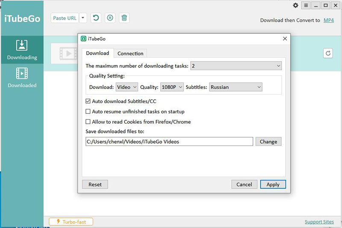Expand the Paste URL dropdown arrow
The image size is (342, 228).
coord(83,18)
